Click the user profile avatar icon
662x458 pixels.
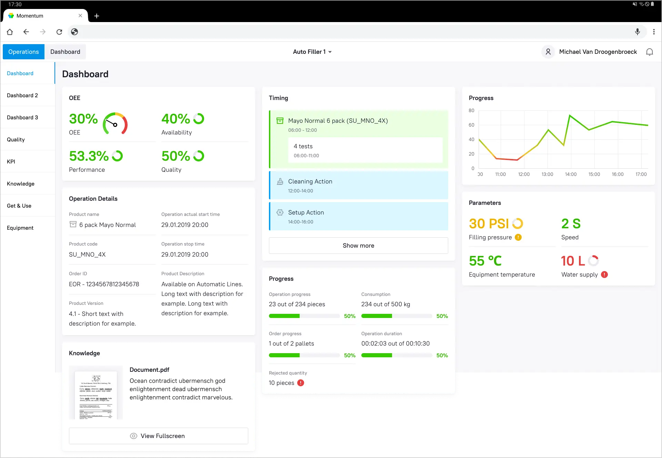(x=548, y=52)
